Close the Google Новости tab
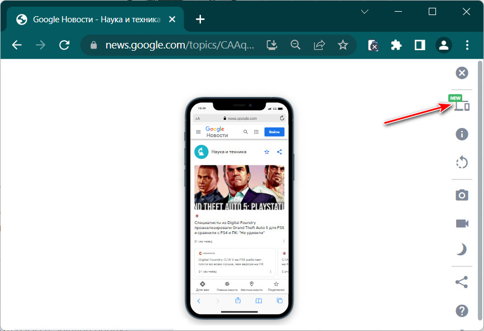Image resolution: width=484 pixels, height=331 pixels. [x=172, y=20]
